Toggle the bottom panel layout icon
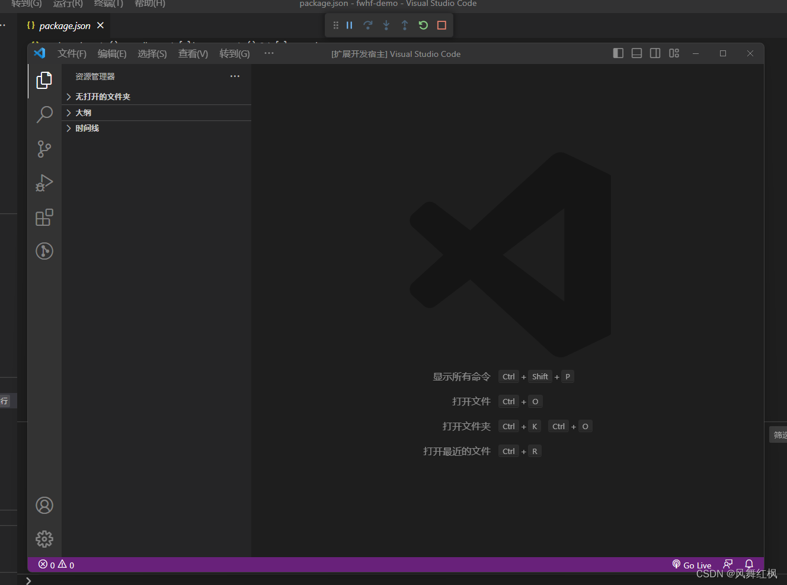 click(636, 53)
